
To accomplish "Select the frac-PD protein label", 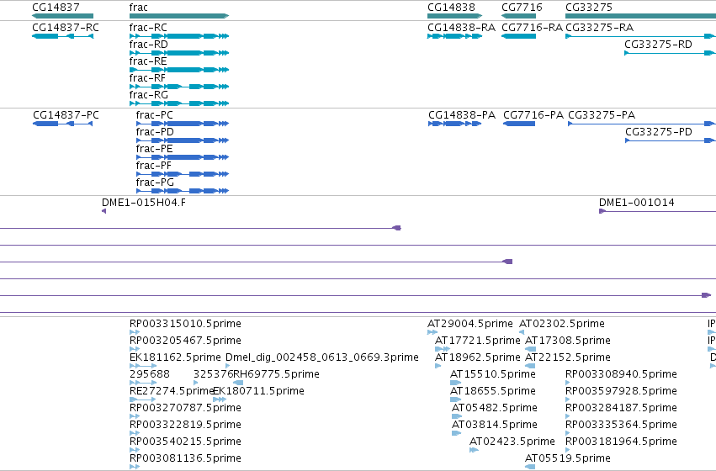I will tap(155, 132).
